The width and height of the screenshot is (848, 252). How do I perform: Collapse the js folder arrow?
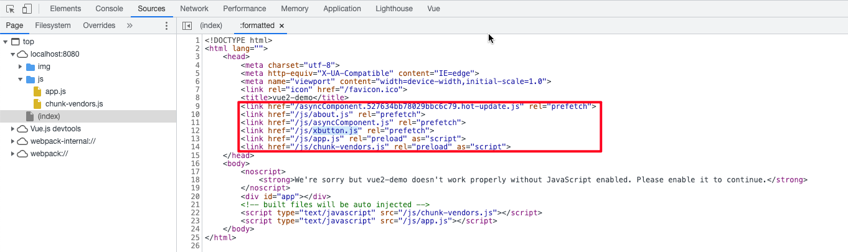tap(20, 79)
